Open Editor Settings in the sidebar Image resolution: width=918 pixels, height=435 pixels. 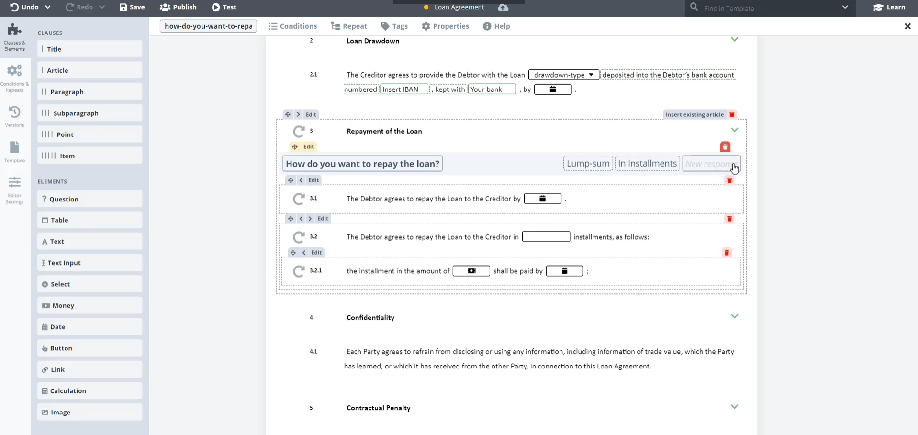pos(14,190)
